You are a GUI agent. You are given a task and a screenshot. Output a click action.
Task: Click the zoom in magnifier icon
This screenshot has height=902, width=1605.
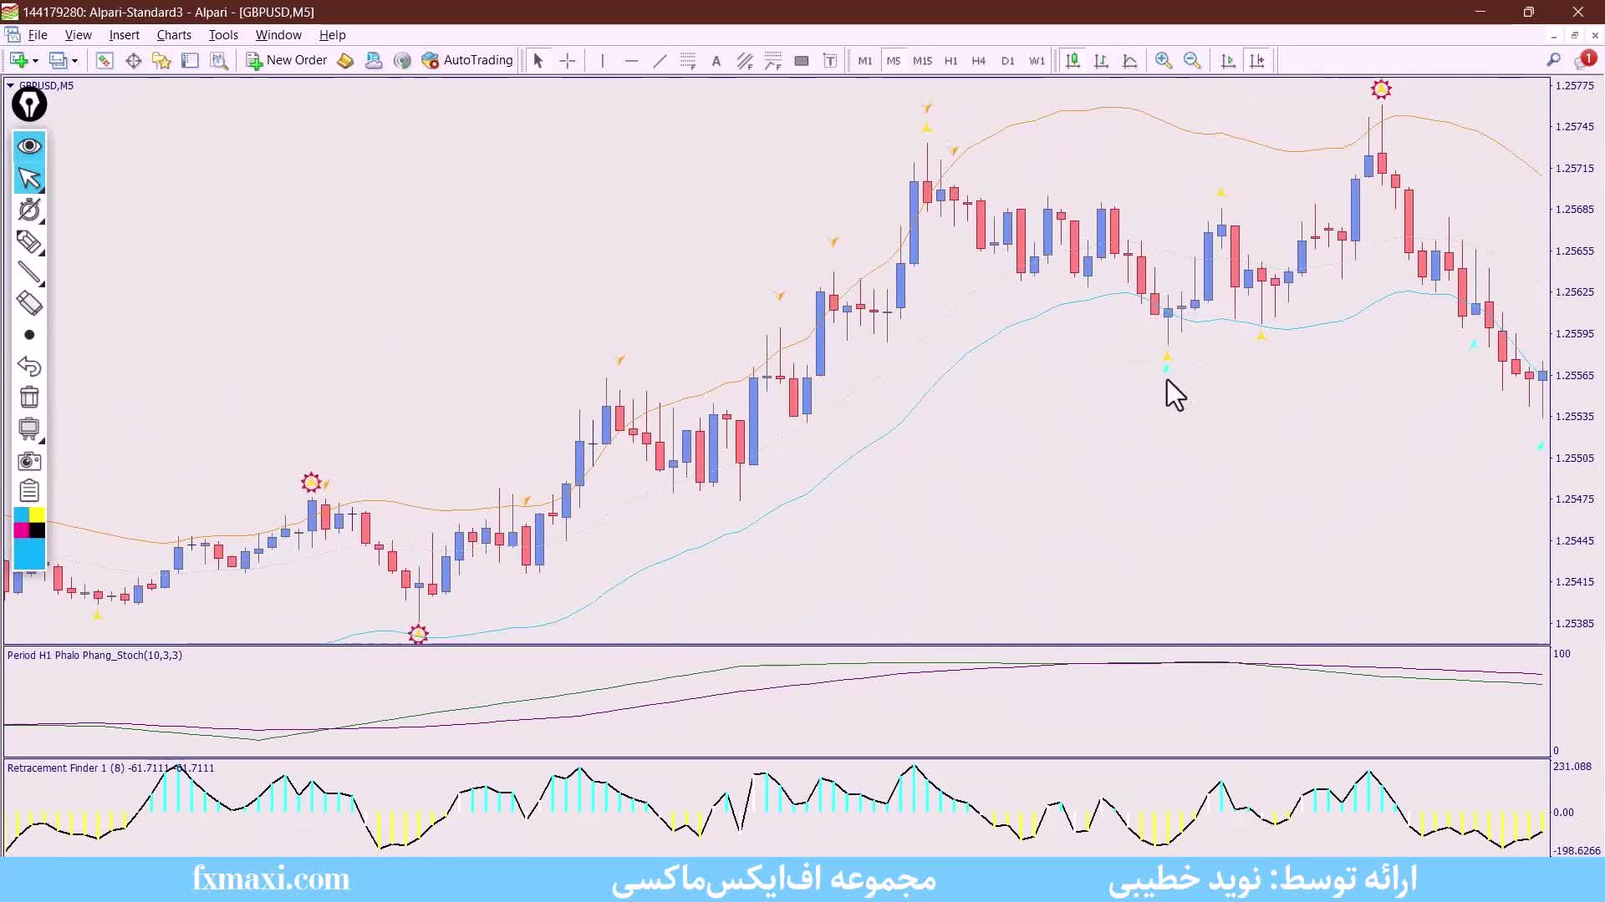pos(1163,60)
